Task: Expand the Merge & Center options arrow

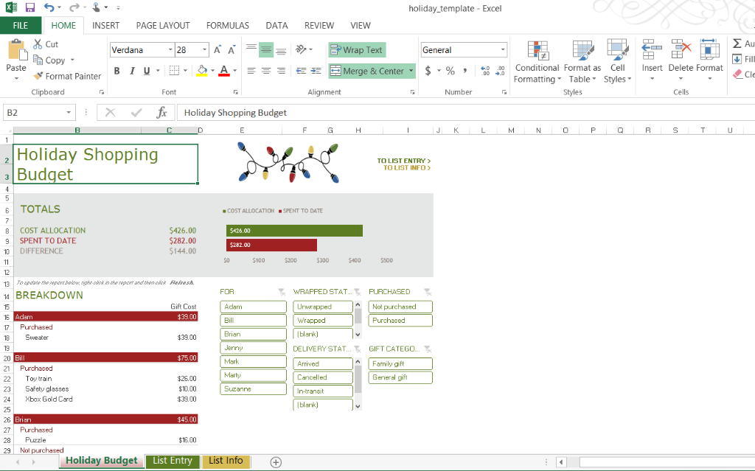Action: click(411, 71)
